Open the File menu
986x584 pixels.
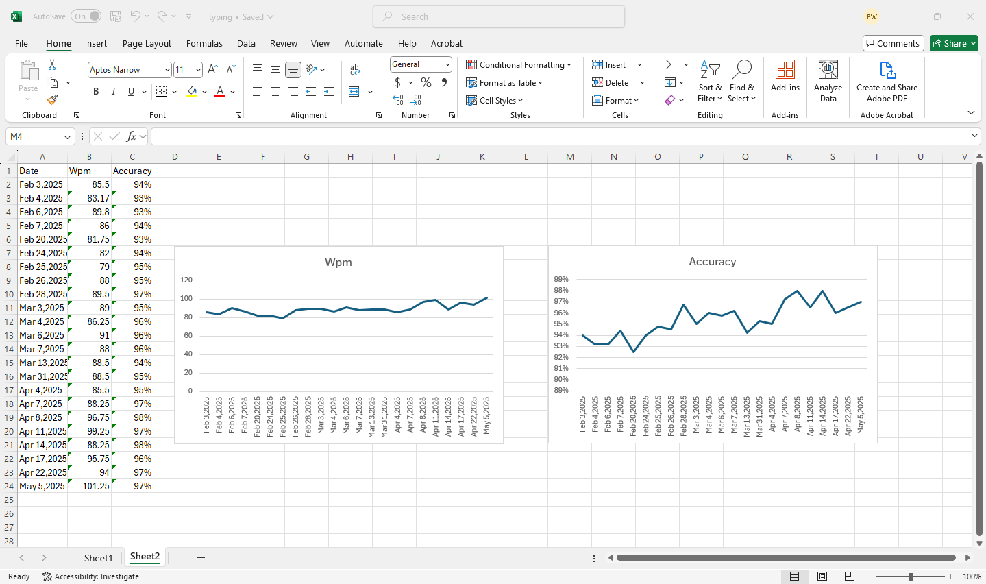point(21,43)
